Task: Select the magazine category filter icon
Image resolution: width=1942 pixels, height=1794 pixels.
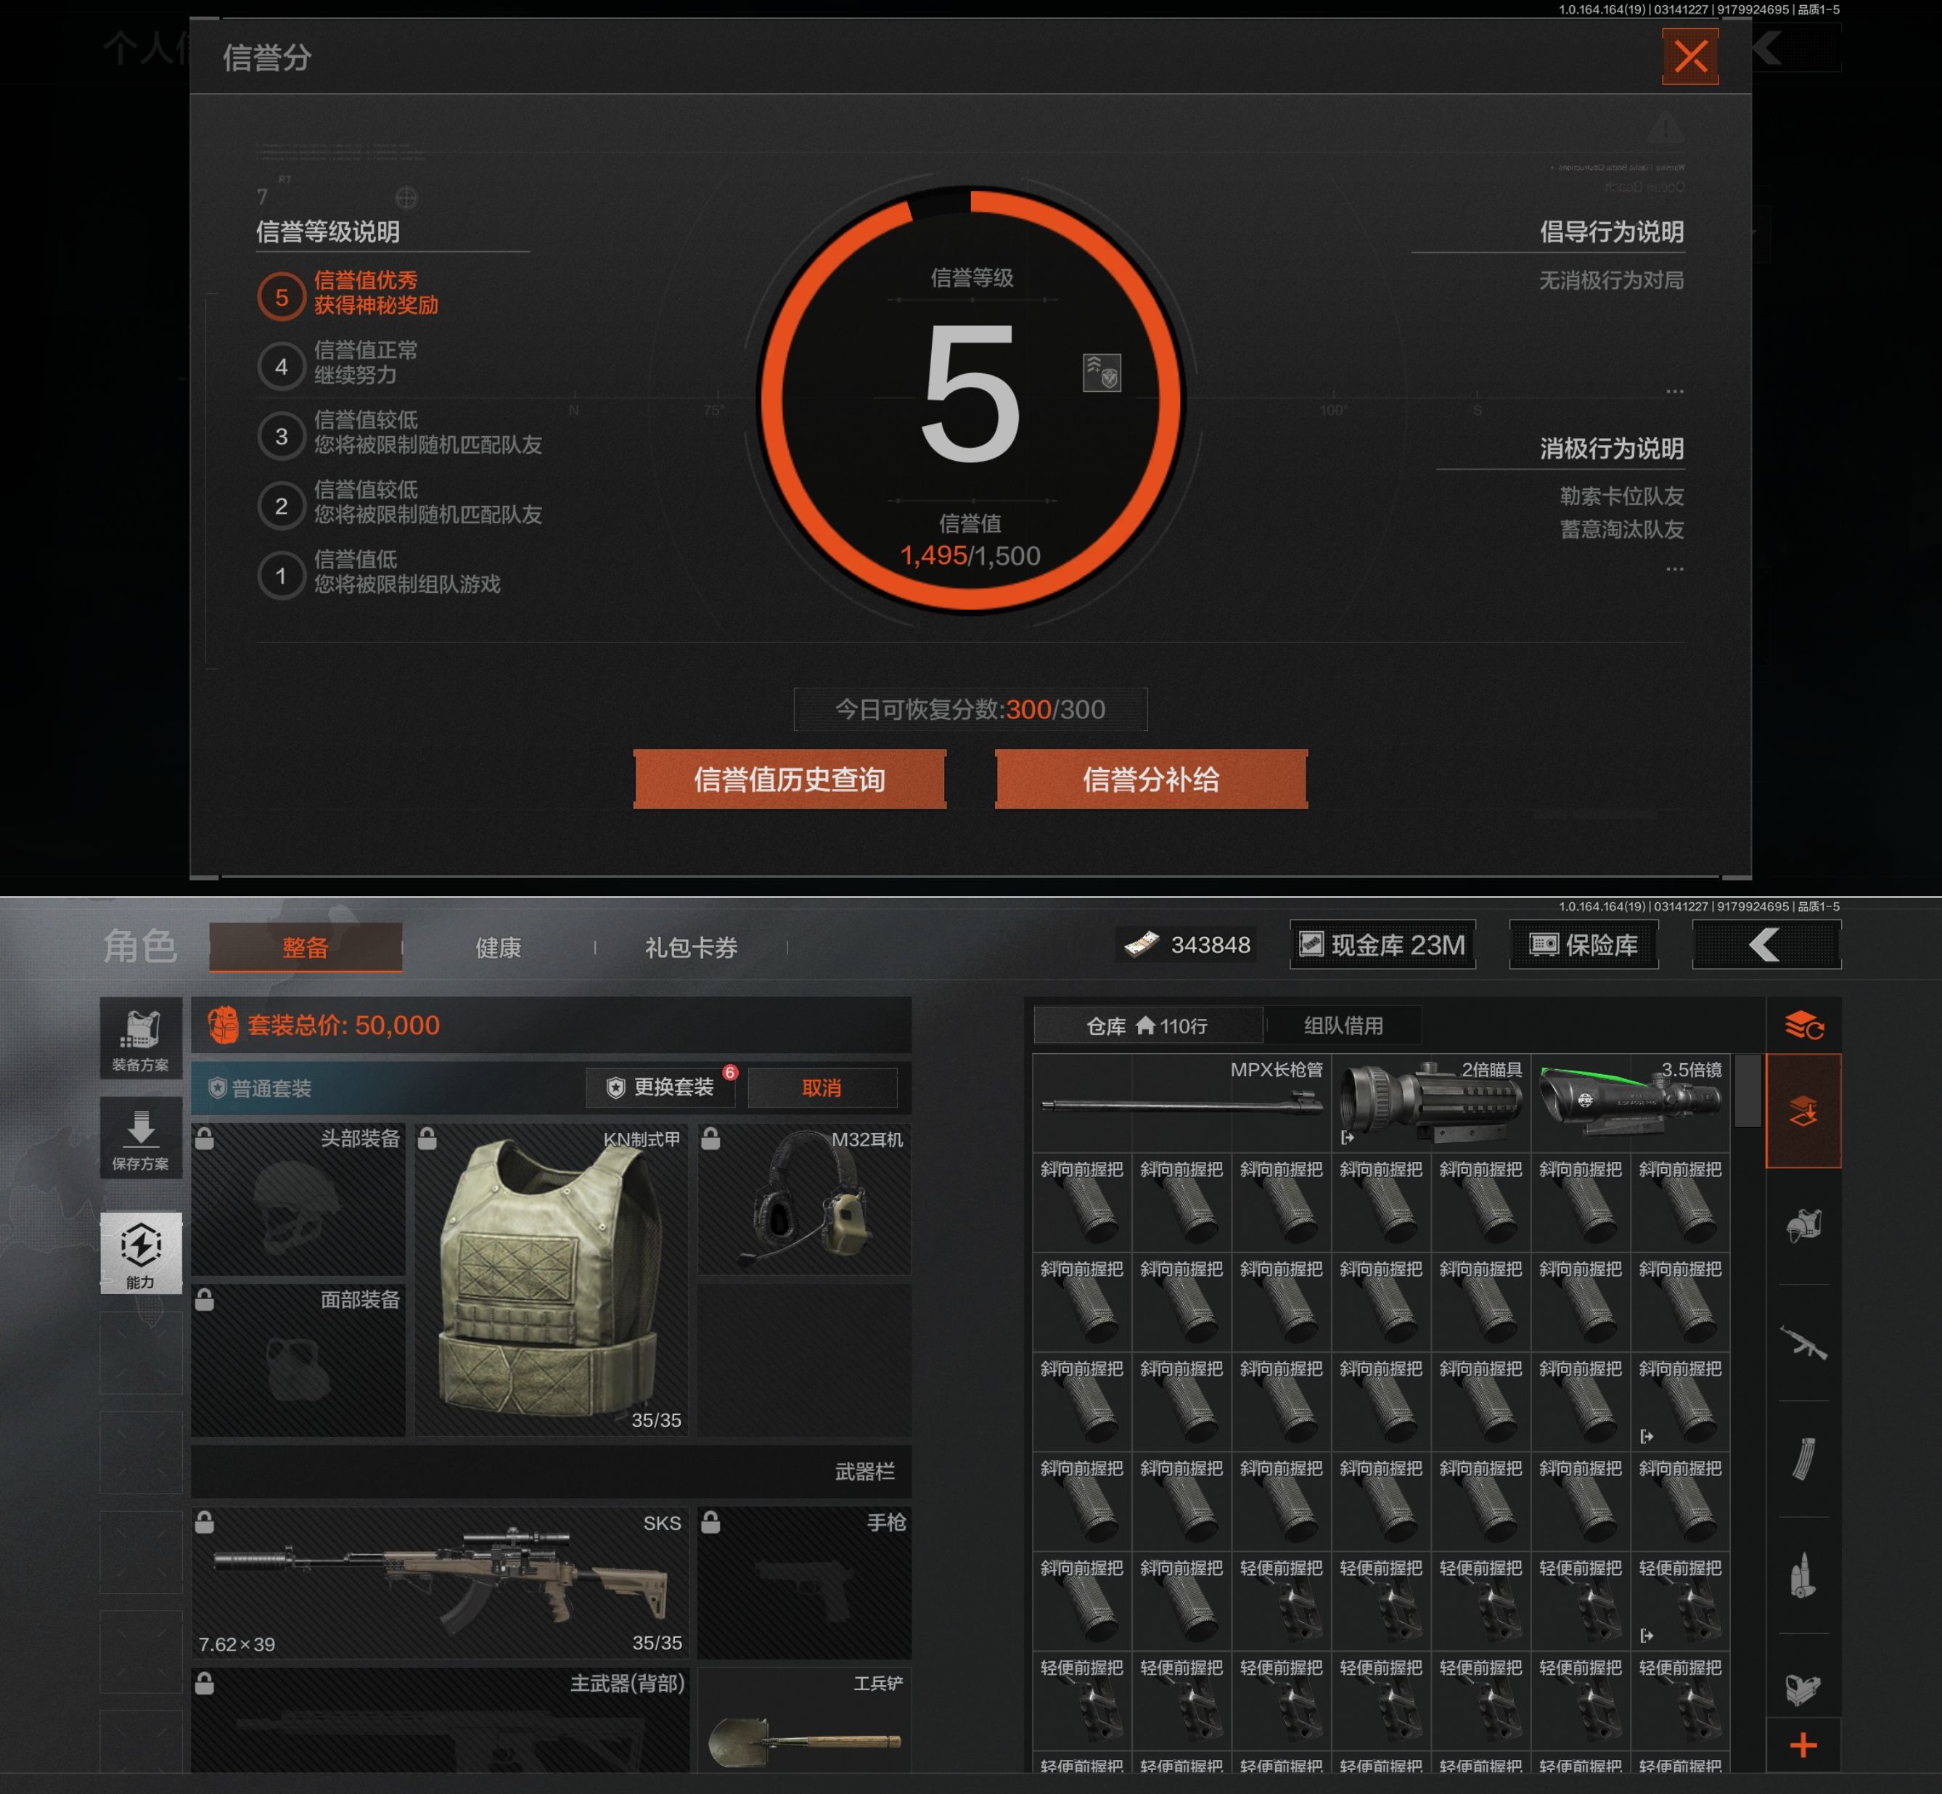Action: click(x=1803, y=1459)
